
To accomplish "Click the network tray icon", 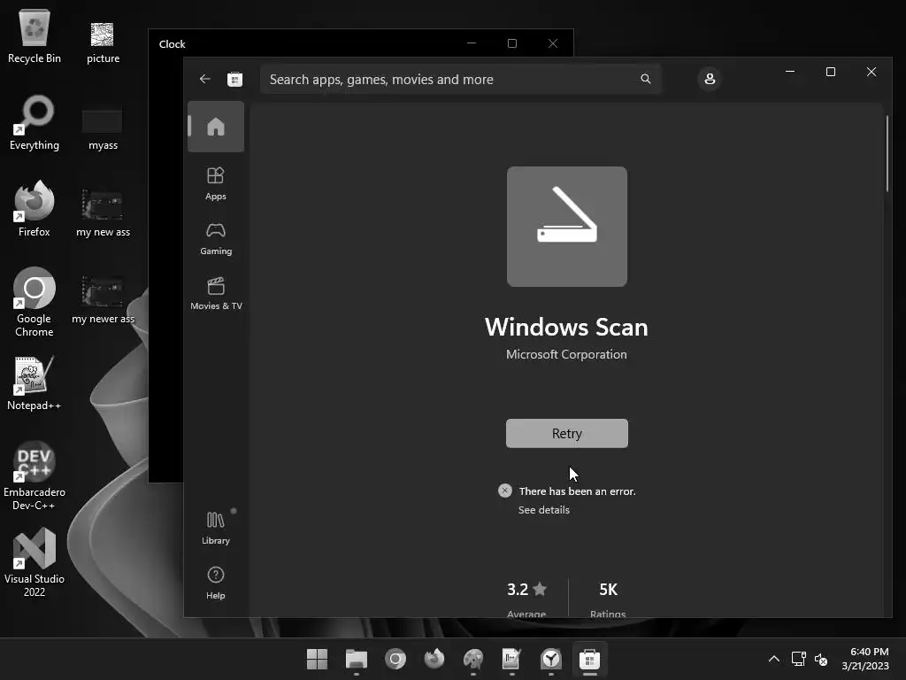I will tap(799, 659).
